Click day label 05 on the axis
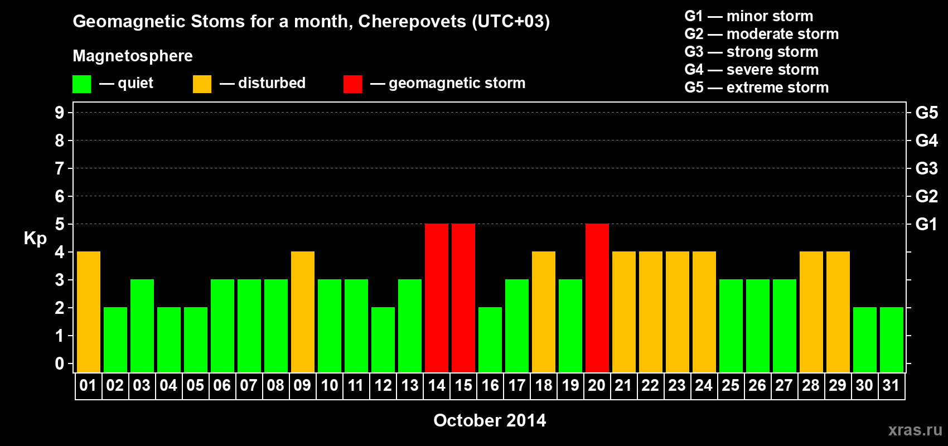Viewport: 948px width, 446px height. [x=195, y=386]
